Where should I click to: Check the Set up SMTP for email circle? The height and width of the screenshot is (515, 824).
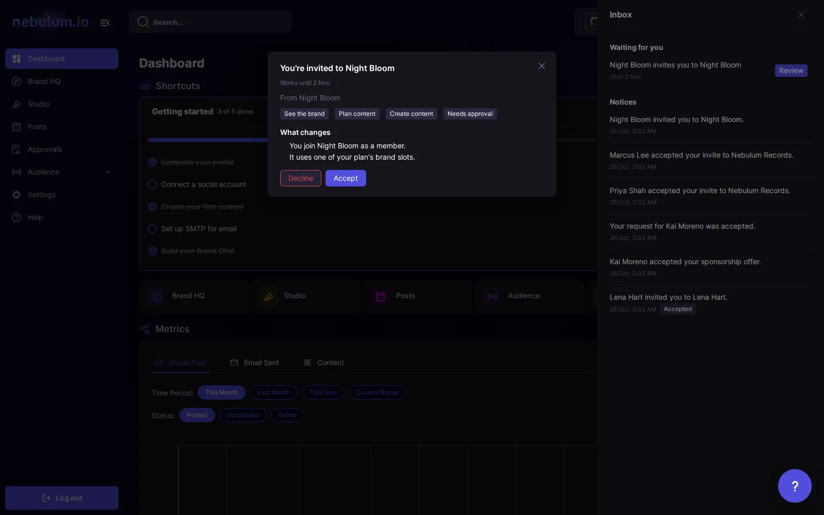tap(152, 229)
